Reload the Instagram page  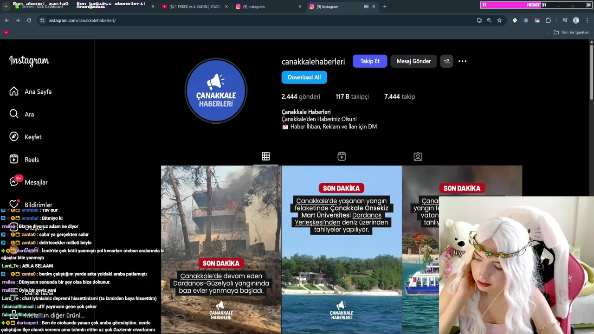click(29, 20)
